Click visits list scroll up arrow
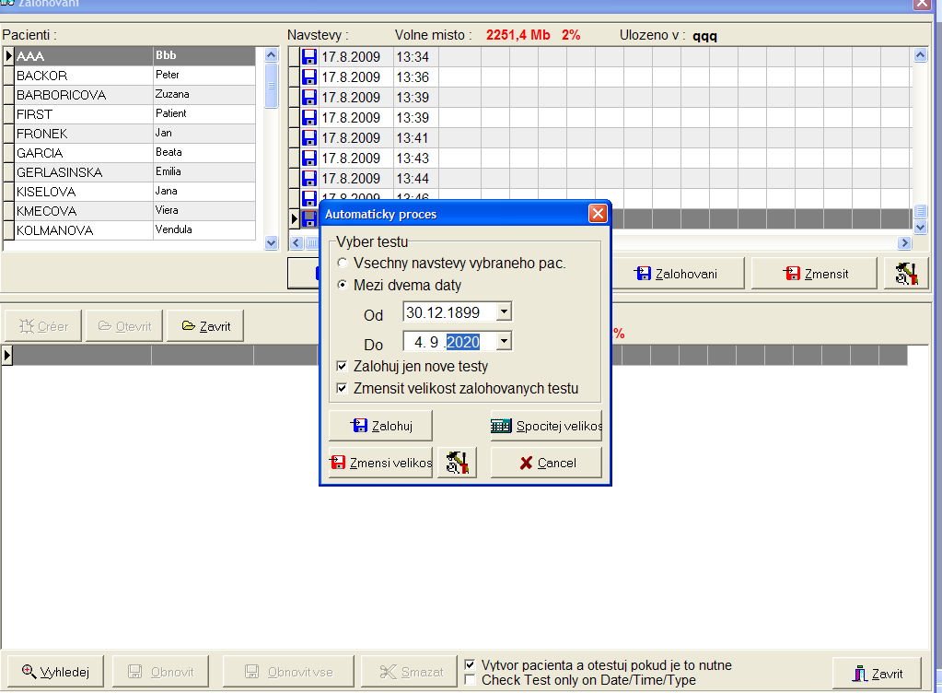The image size is (942, 693). [921, 55]
